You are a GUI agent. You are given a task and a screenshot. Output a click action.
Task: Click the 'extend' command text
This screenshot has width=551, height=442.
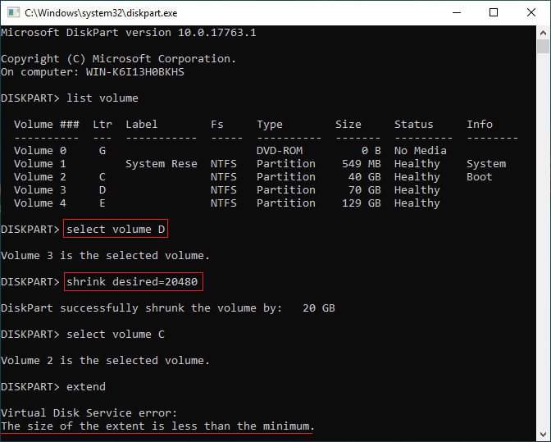coord(86,386)
